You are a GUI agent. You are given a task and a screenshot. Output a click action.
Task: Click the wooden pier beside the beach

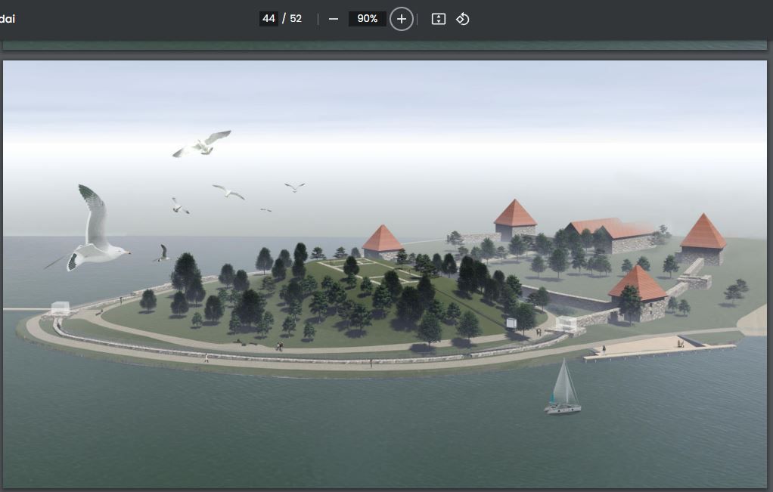(658, 350)
